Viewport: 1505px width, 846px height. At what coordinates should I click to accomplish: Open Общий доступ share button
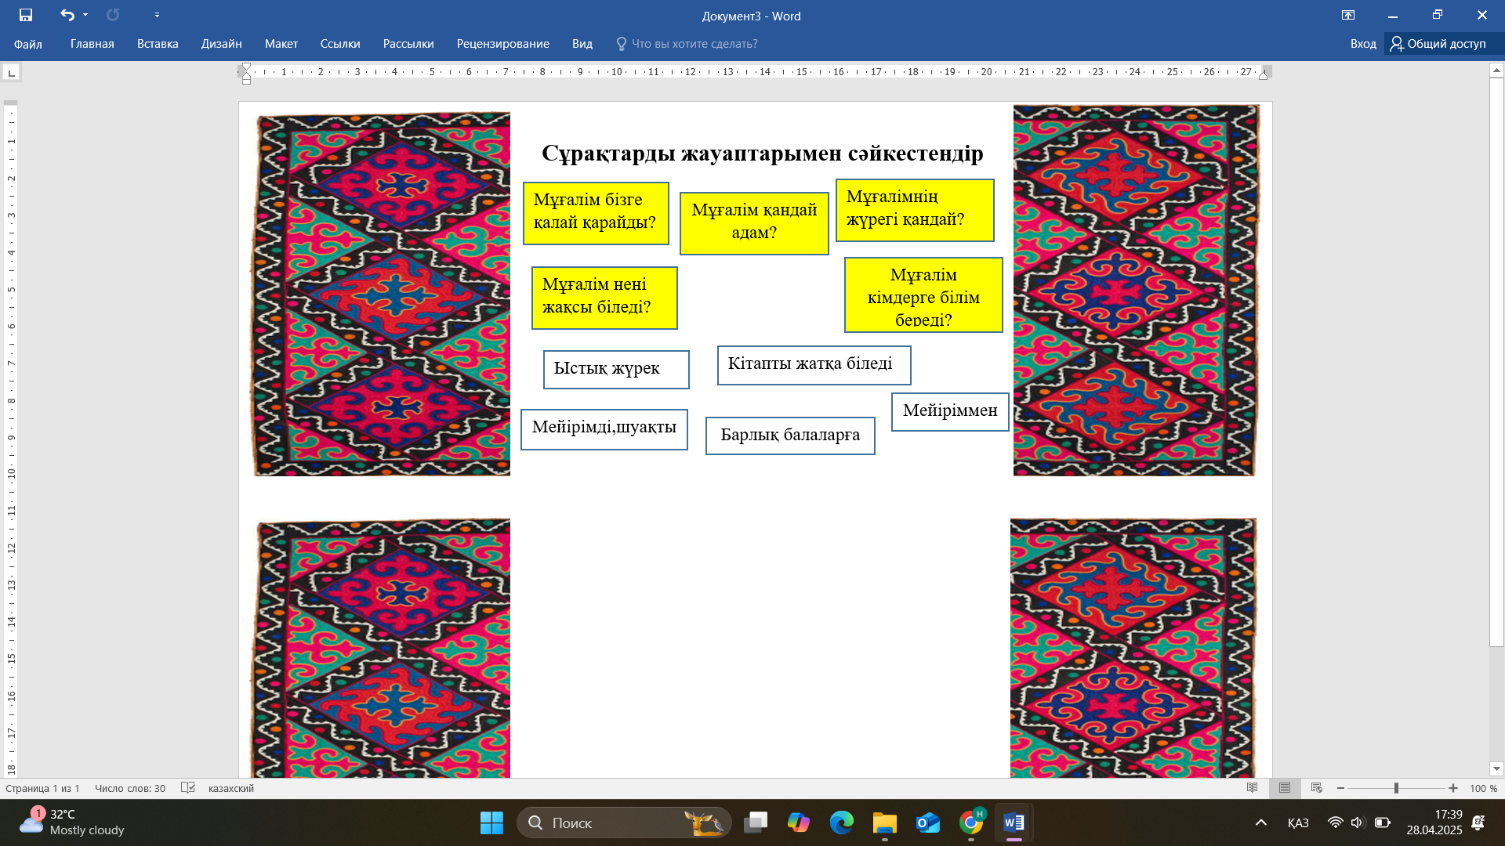pos(1438,44)
